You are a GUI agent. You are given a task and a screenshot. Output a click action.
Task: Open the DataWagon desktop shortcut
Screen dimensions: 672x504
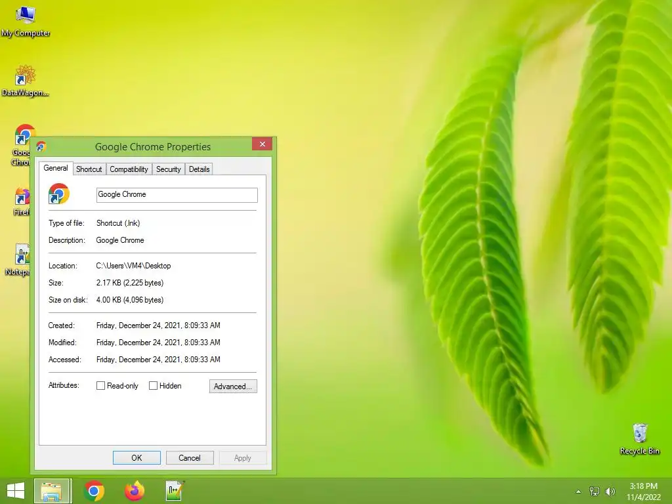point(26,81)
